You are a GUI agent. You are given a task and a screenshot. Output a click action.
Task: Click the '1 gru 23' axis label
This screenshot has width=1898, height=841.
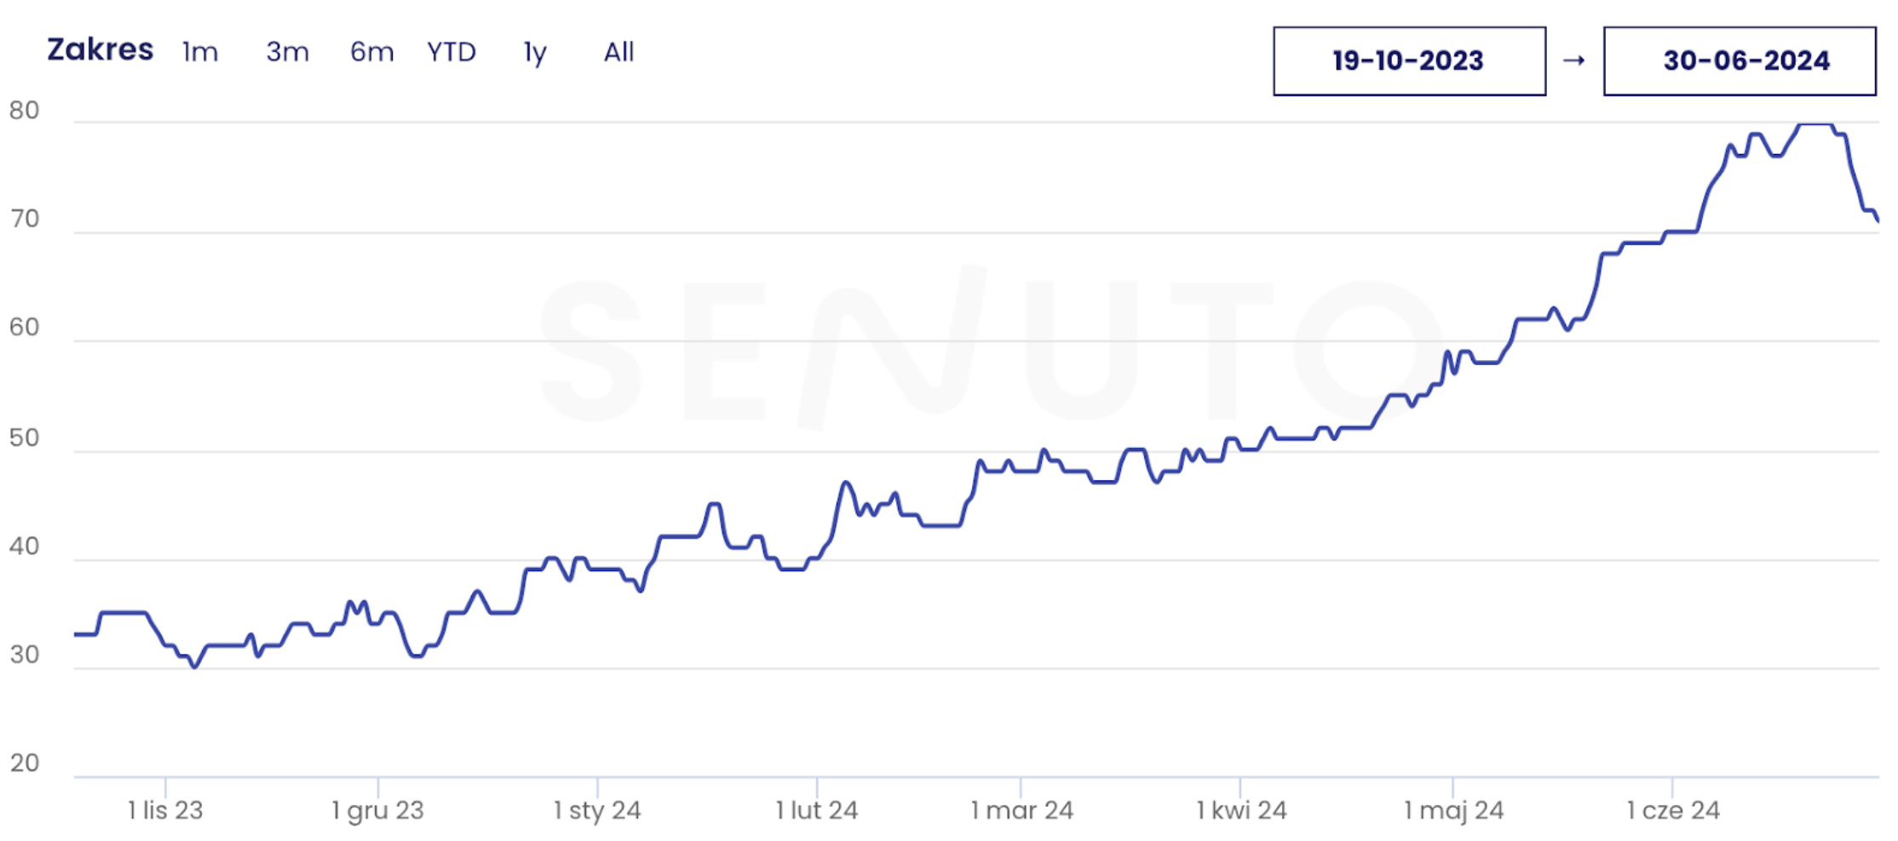pos(377,810)
